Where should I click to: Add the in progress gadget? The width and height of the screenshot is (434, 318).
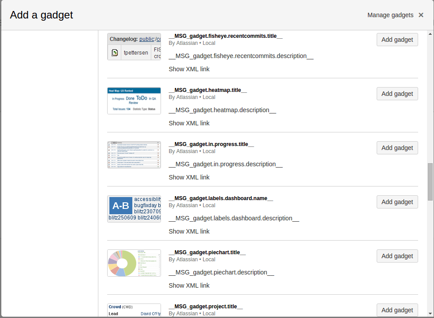point(397,148)
